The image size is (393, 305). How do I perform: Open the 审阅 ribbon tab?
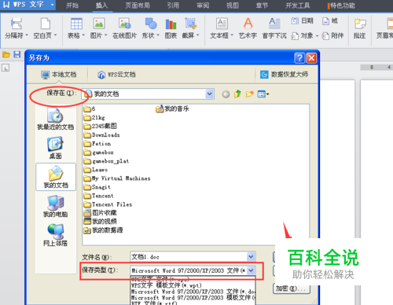[203, 6]
